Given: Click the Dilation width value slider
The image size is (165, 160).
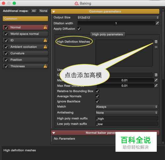Looking at the screenshot, I should (116, 23).
